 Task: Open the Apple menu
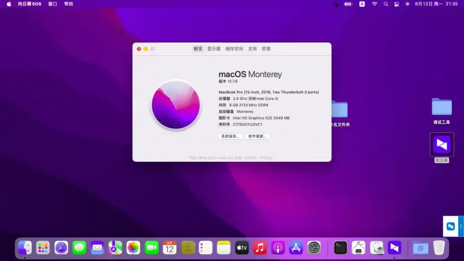coord(9,4)
